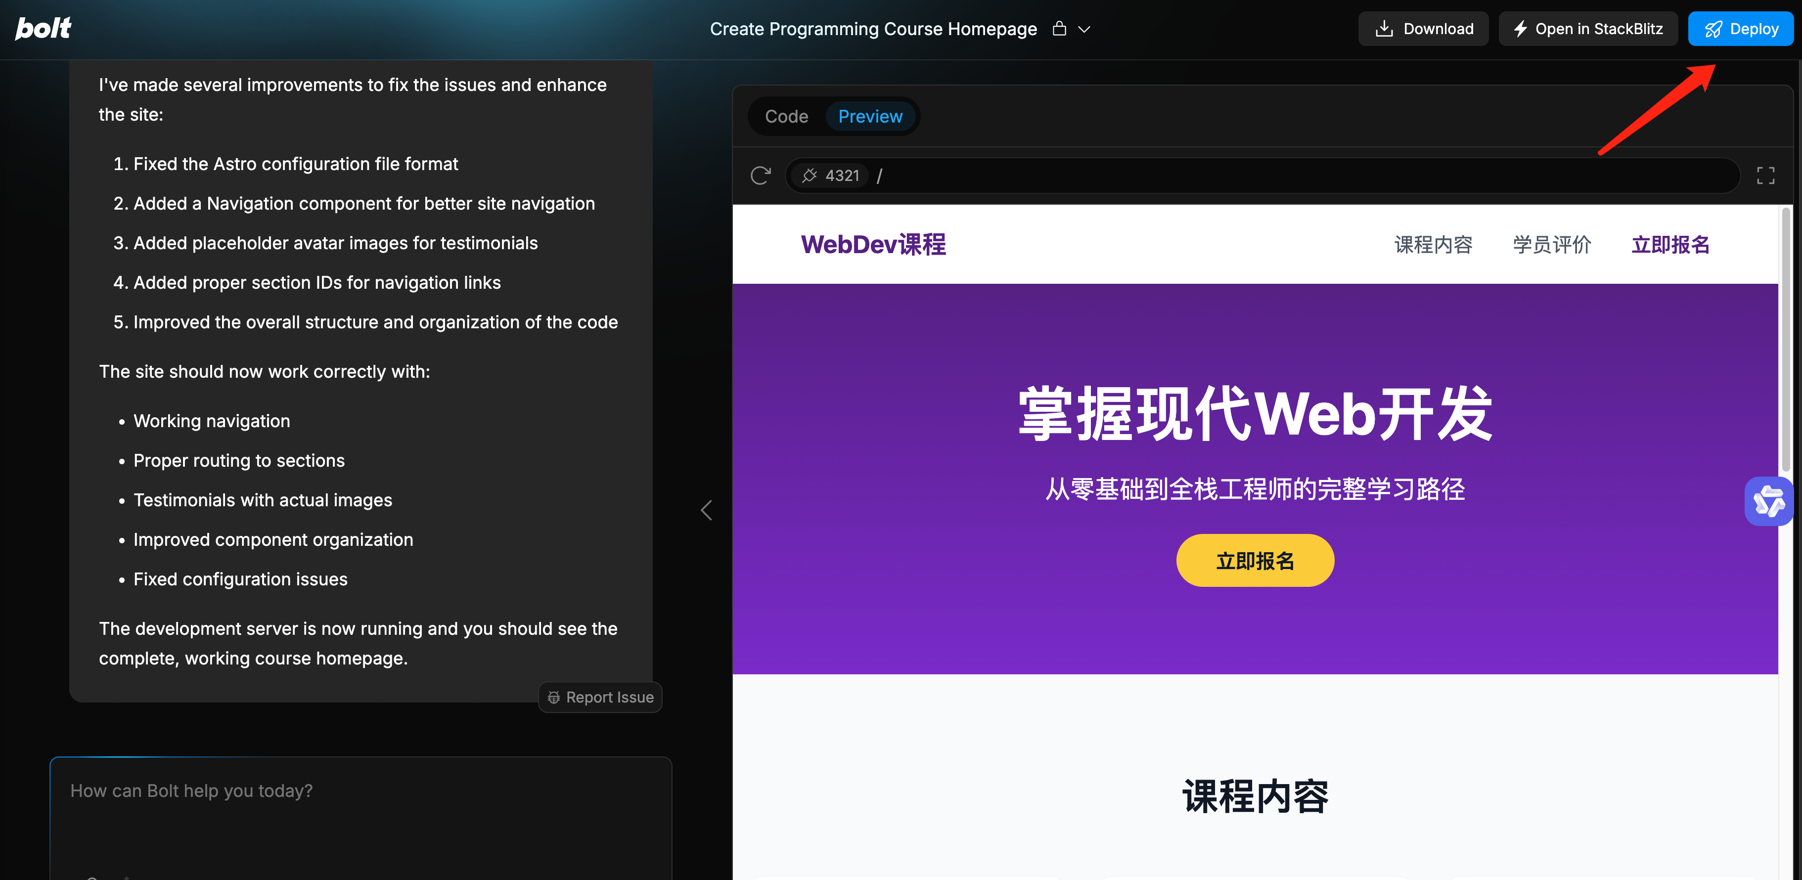Click the Deploy rocket button
The image size is (1802, 880).
pos(1741,29)
